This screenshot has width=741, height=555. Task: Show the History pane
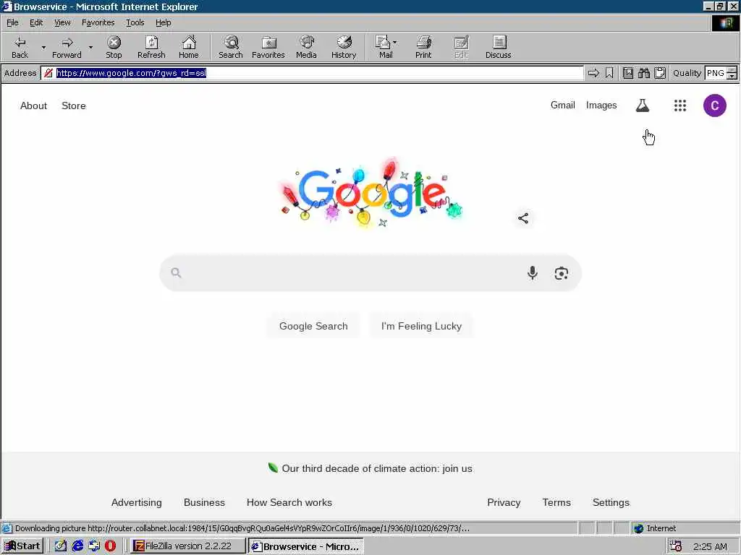[344, 47]
